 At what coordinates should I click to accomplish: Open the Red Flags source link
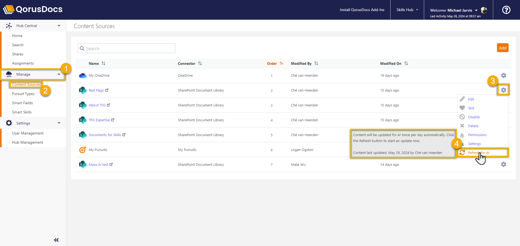(x=96, y=90)
